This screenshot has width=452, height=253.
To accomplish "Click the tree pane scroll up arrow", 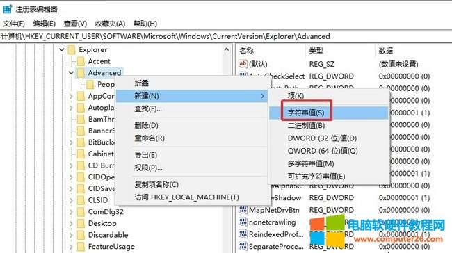I will (x=227, y=49).
